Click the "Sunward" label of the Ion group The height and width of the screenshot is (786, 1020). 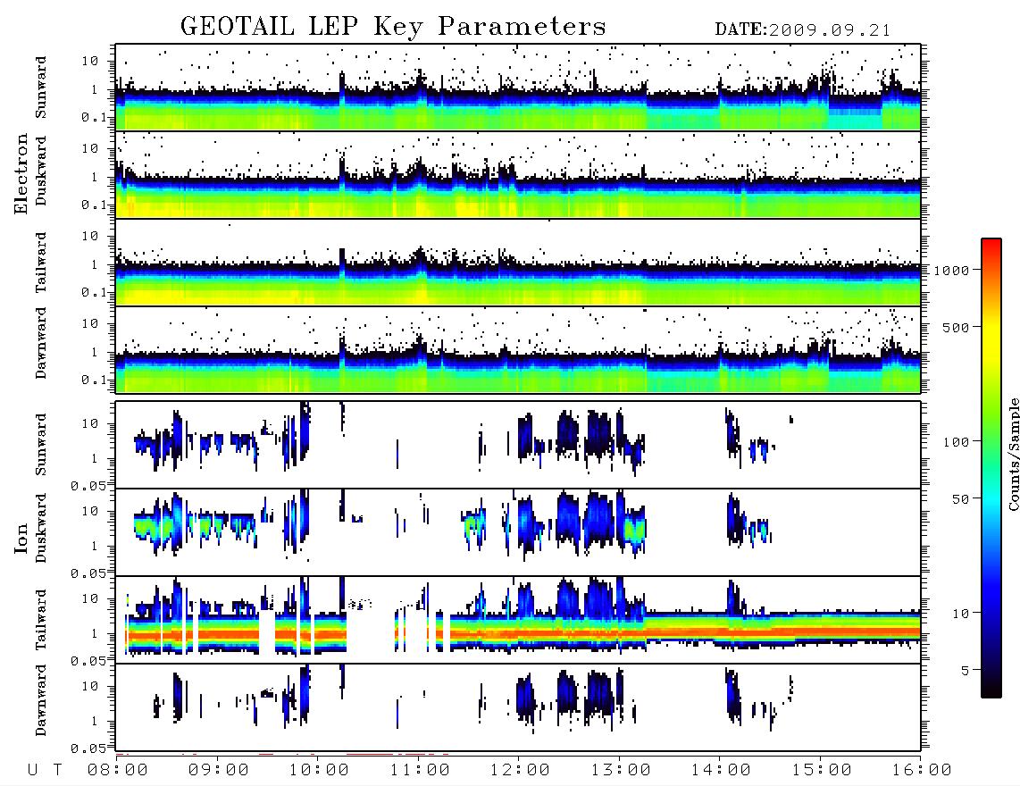(x=41, y=445)
